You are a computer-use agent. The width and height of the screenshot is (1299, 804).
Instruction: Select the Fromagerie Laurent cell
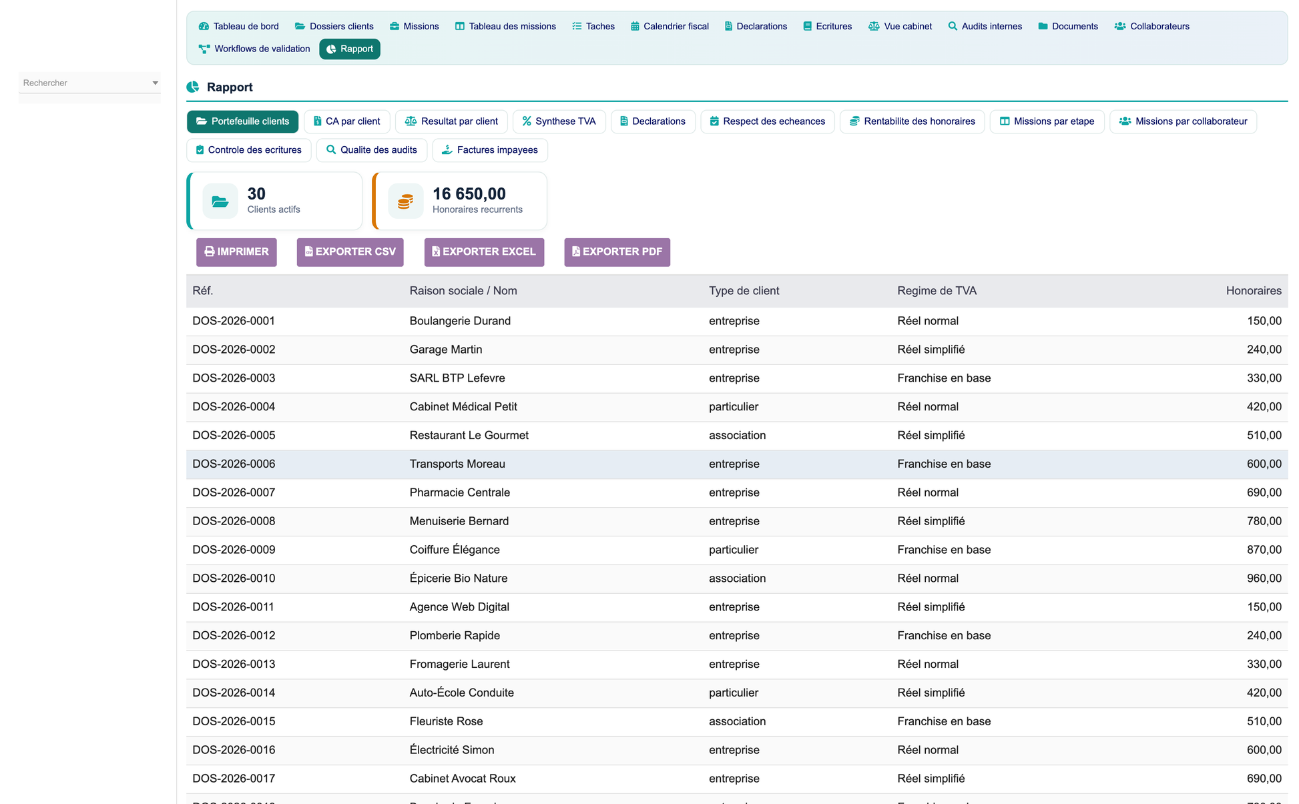459,665
